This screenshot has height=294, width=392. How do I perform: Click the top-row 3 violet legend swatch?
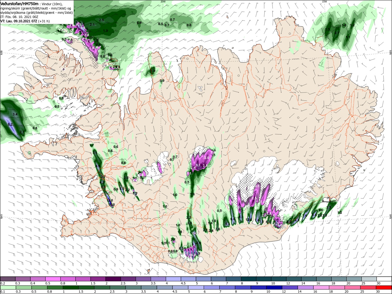143,279
